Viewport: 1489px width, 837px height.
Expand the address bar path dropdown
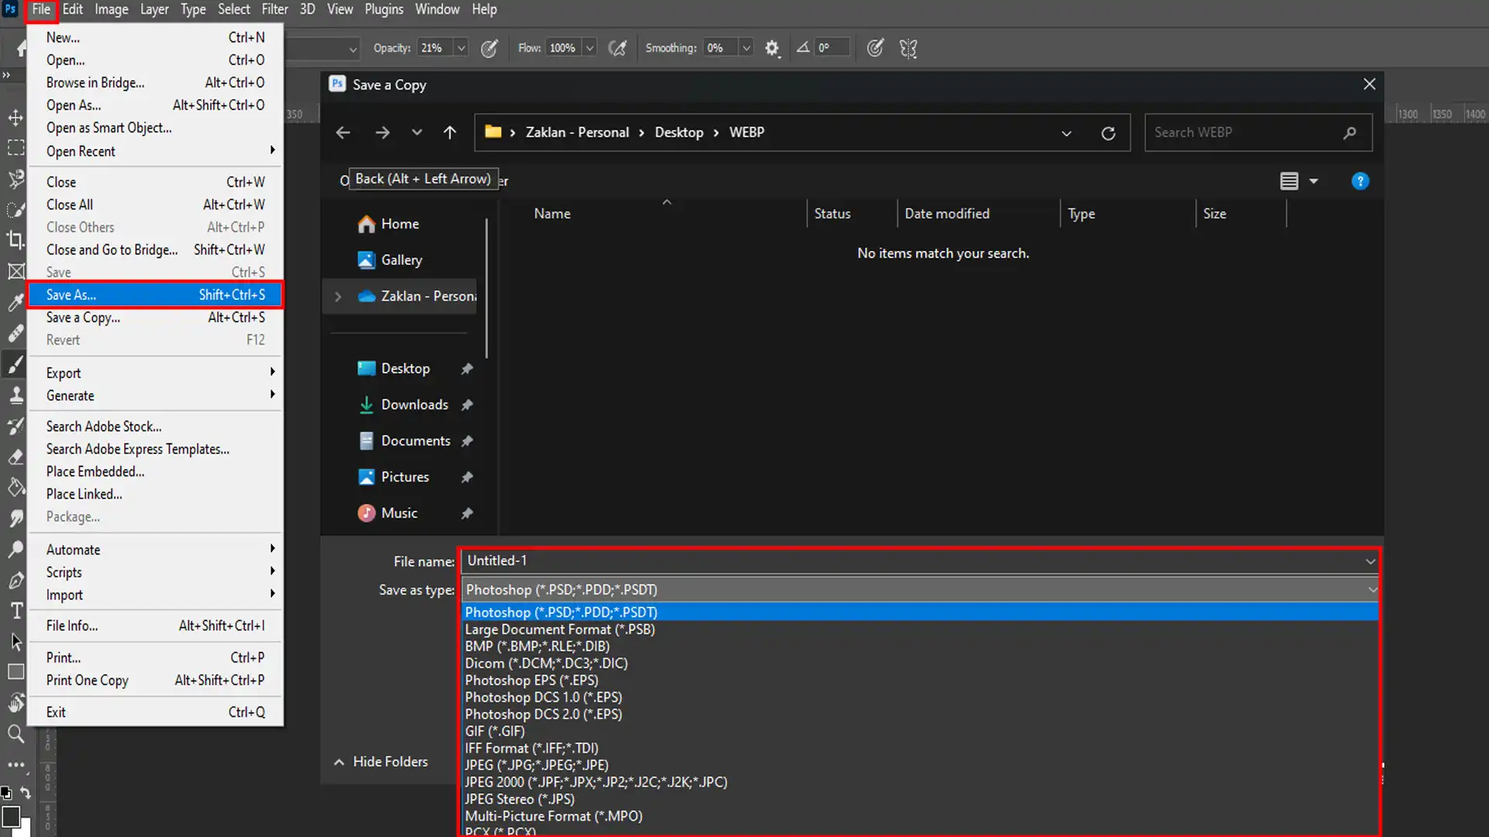coord(1066,133)
